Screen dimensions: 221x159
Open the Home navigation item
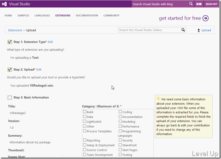tap(8, 15)
